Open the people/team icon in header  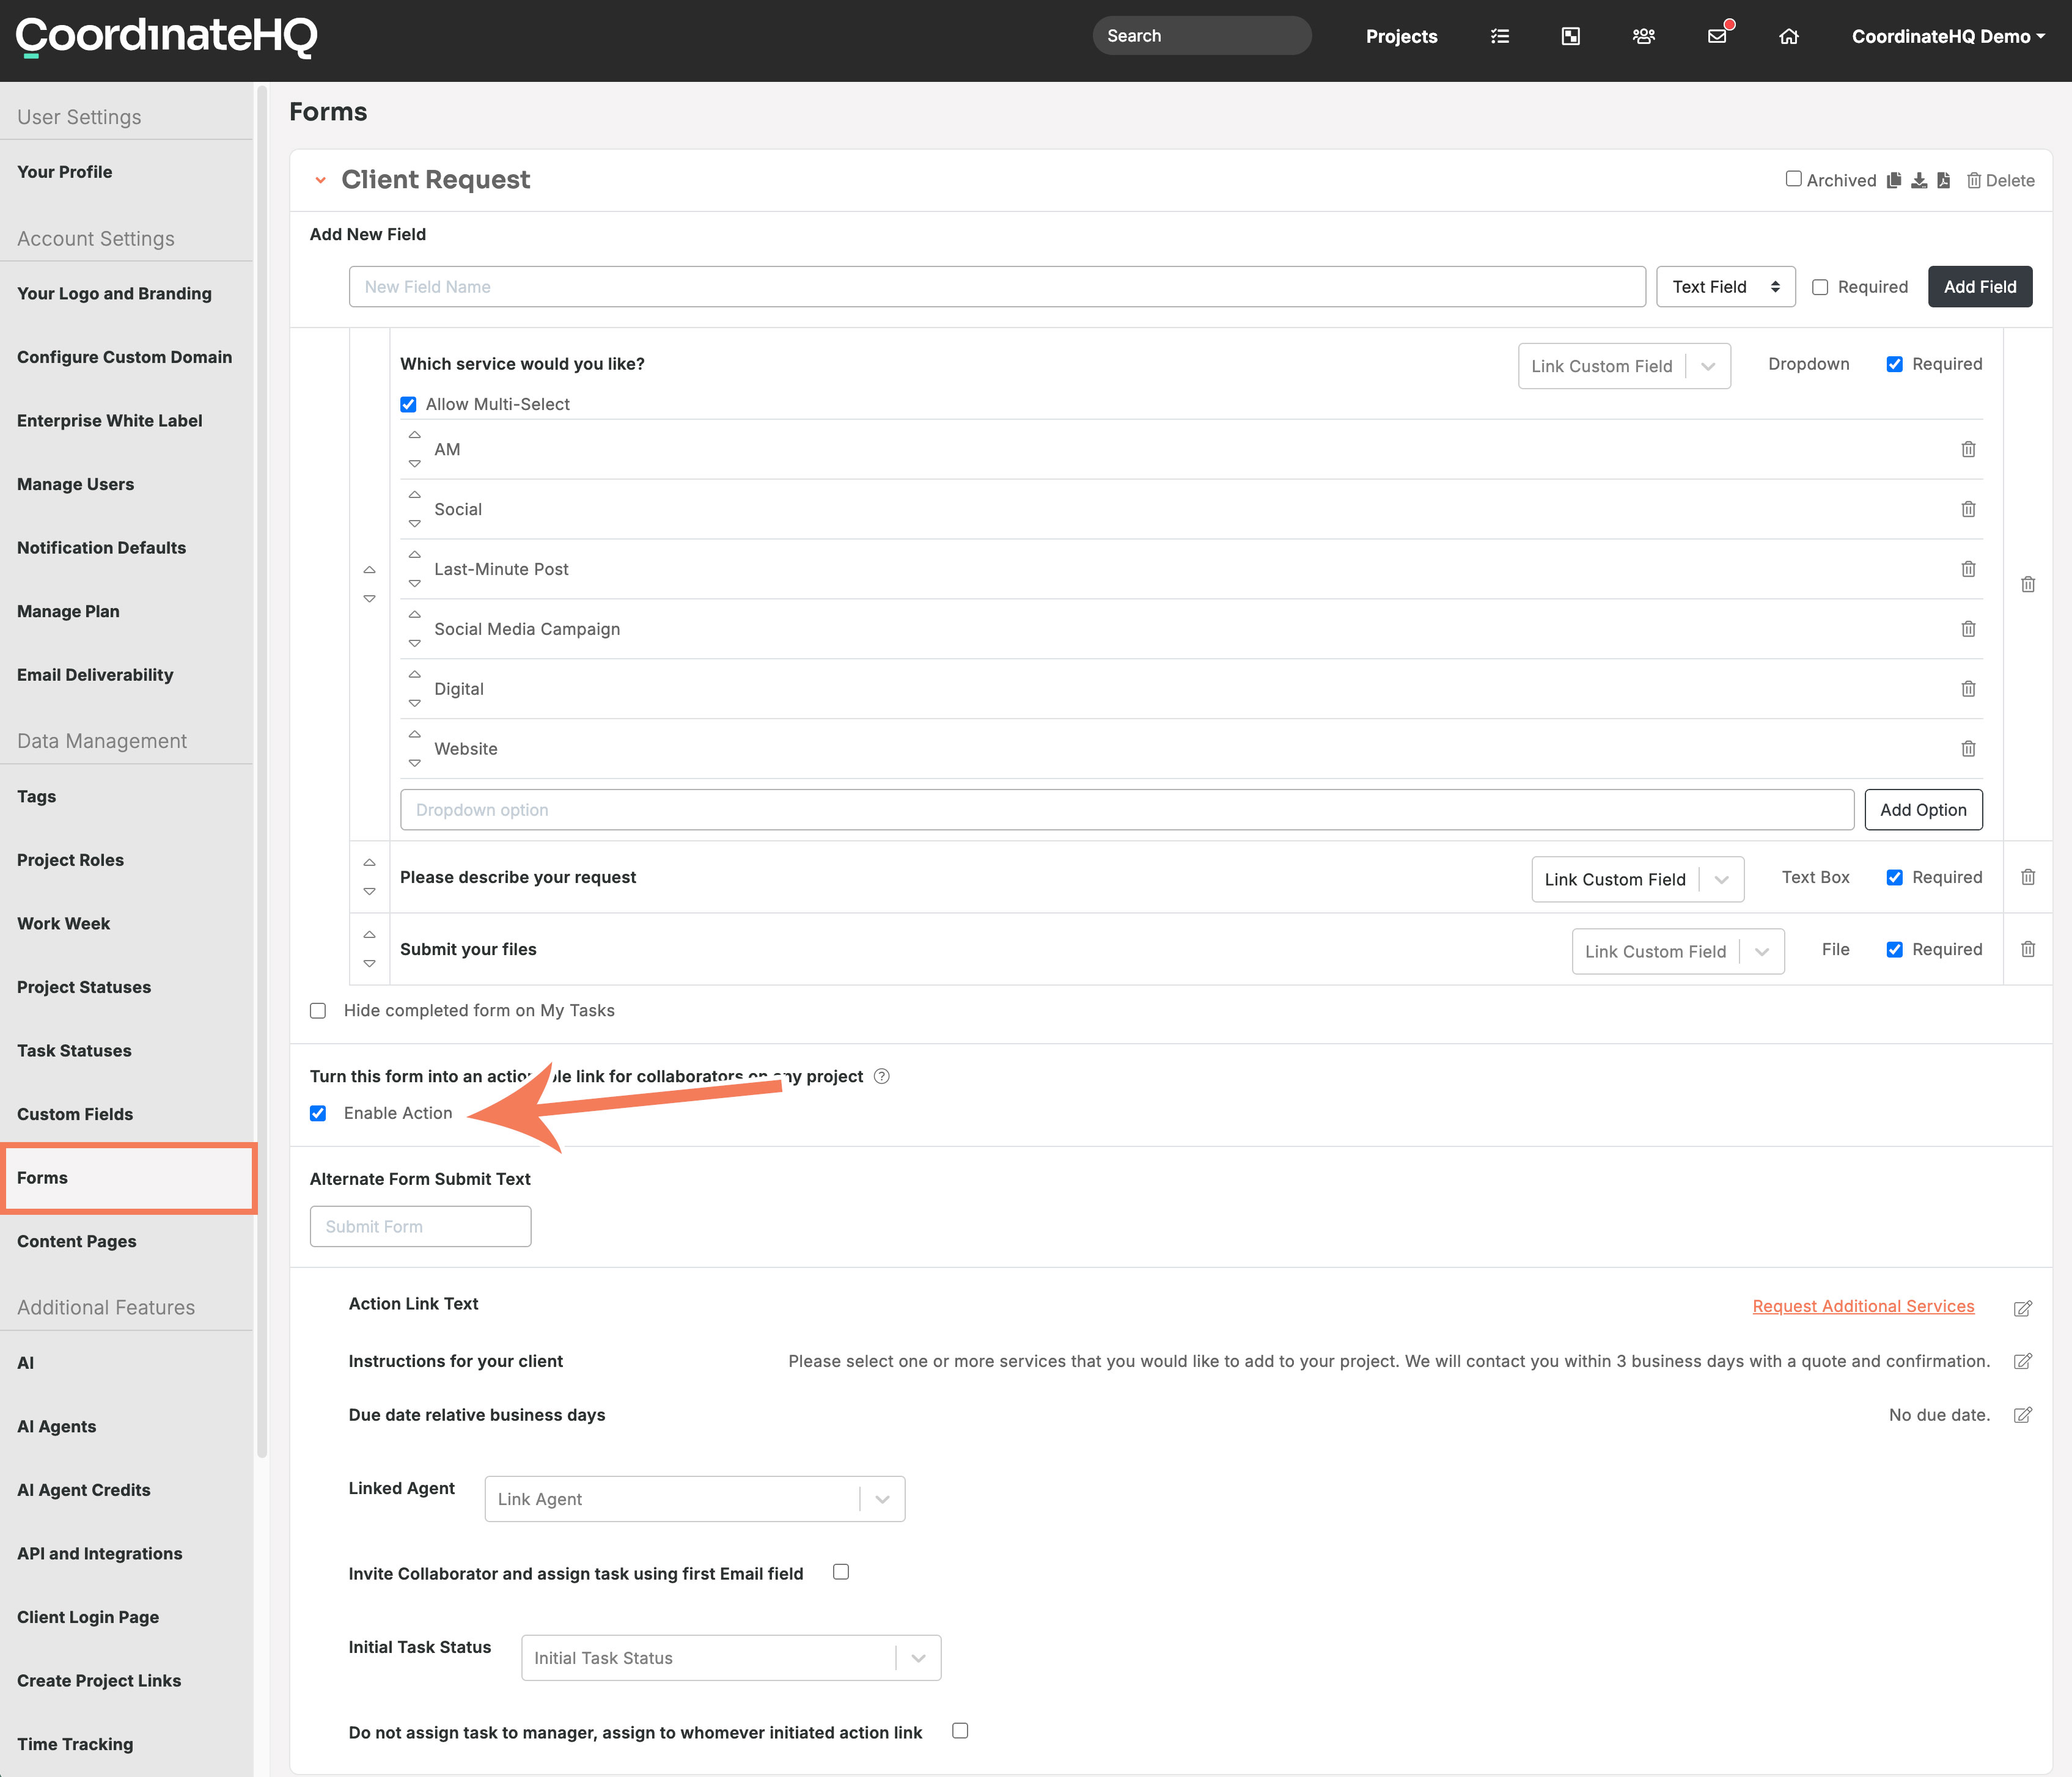(1644, 36)
